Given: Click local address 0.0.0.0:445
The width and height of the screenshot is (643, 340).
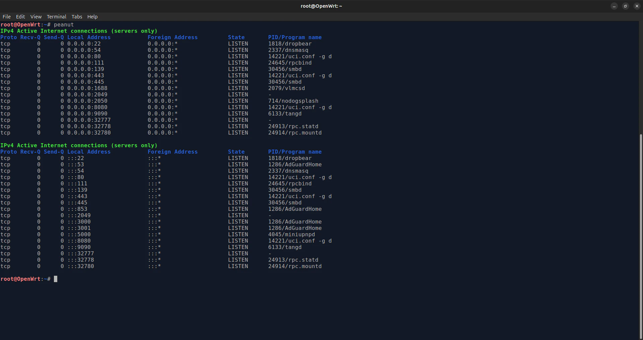Looking at the screenshot, I should pos(86,82).
